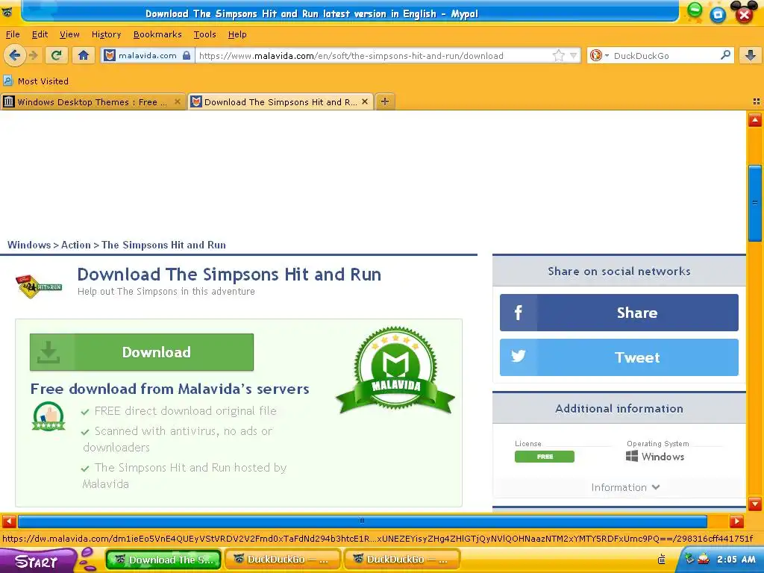Click the Mypal raccoon title bar icon
The width and height of the screenshot is (764, 573).
7,12
